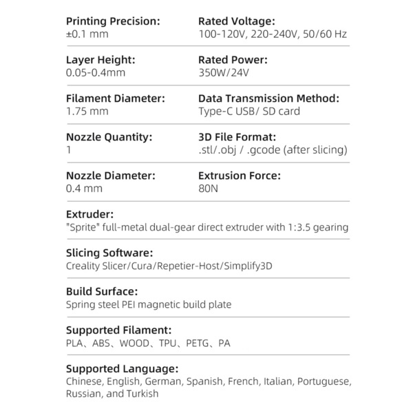Click the Rated Power label
The width and height of the screenshot is (413, 413).
(x=233, y=60)
